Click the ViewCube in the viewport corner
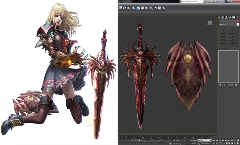This screenshot has height=145, width=240. [210, 23]
